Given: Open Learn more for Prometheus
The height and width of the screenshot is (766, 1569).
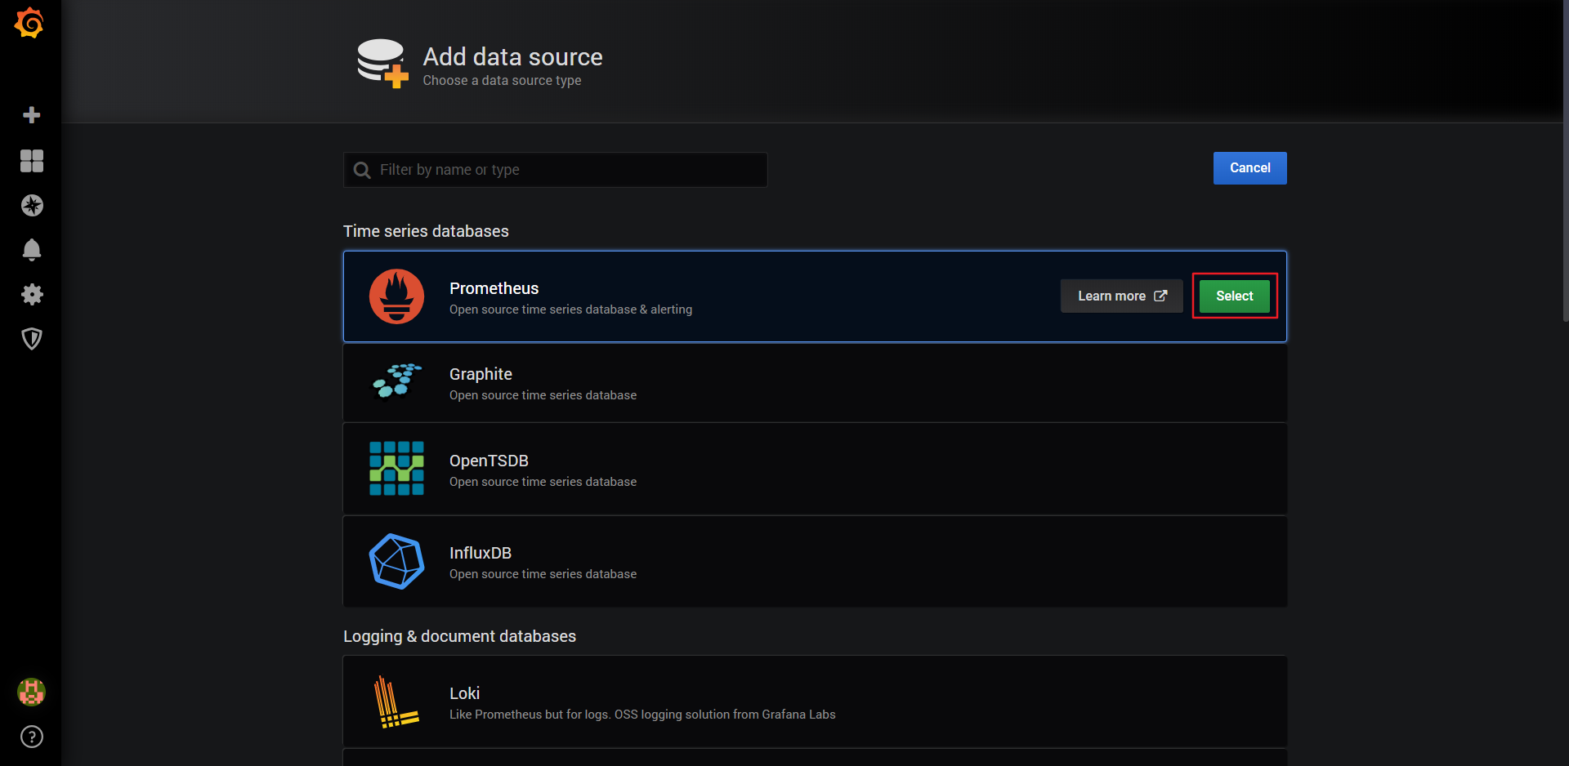Looking at the screenshot, I should (x=1121, y=296).
